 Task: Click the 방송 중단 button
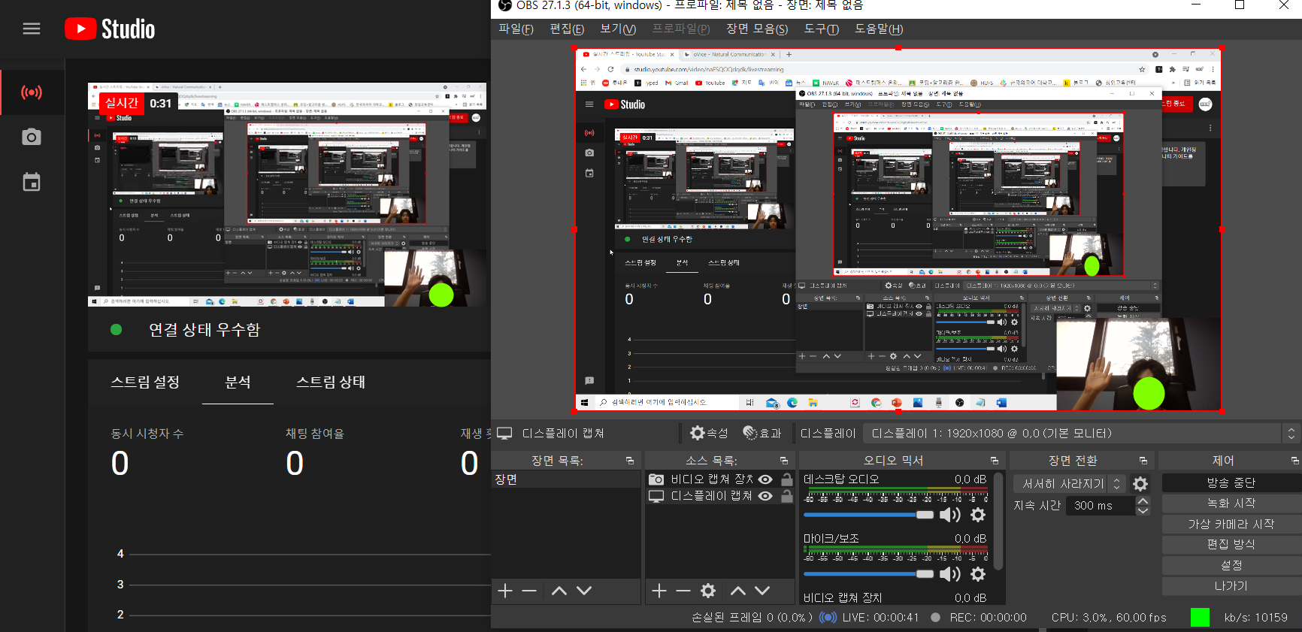pyautogui.click(x=1231, y=482)
